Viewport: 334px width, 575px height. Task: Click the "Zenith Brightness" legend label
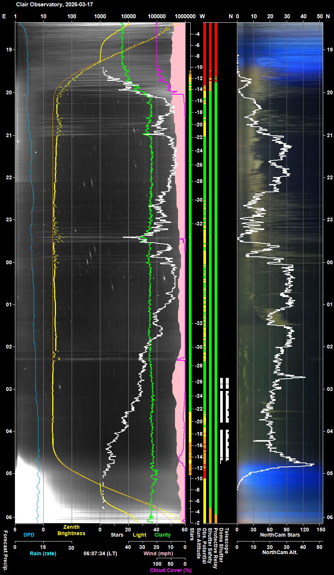71,530
